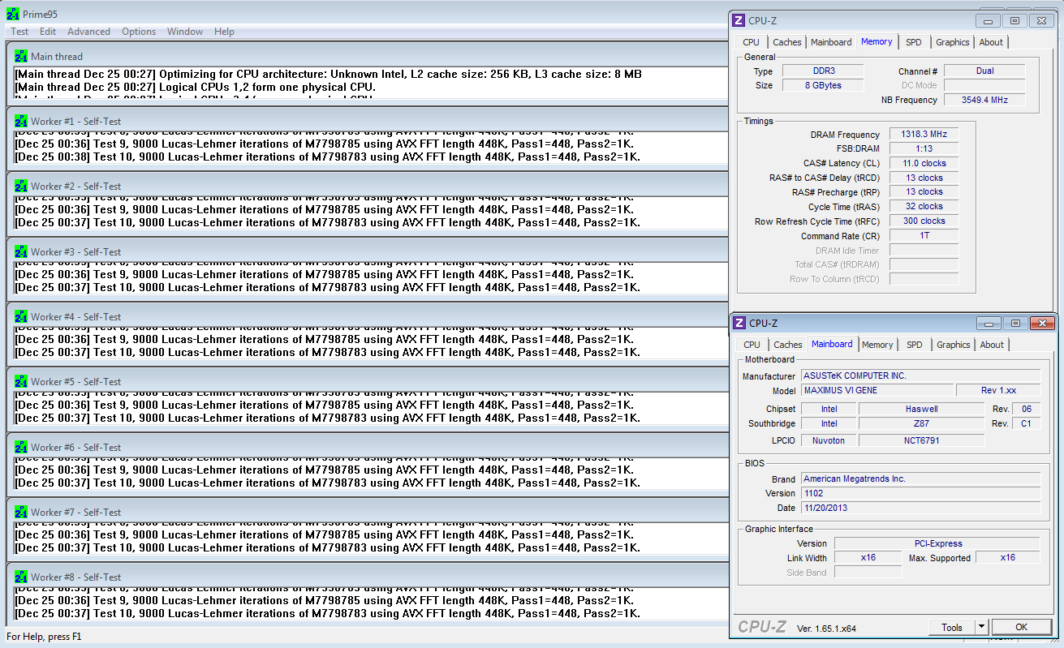Open the Advanced menu in Prime95
Image resolution: width=1064 pixels, height=648 pixels.
88,32
